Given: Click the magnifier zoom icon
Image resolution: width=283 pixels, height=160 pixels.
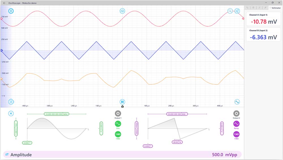Looking at the screenshot, I should (230, 11).
